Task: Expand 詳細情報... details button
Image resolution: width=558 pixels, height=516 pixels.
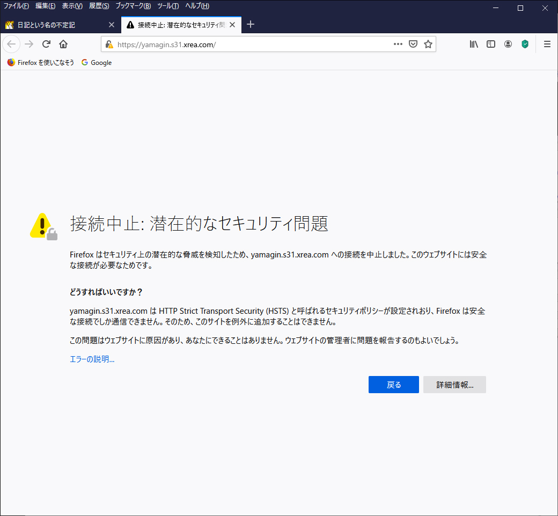Action: click(x=454, y=385)
